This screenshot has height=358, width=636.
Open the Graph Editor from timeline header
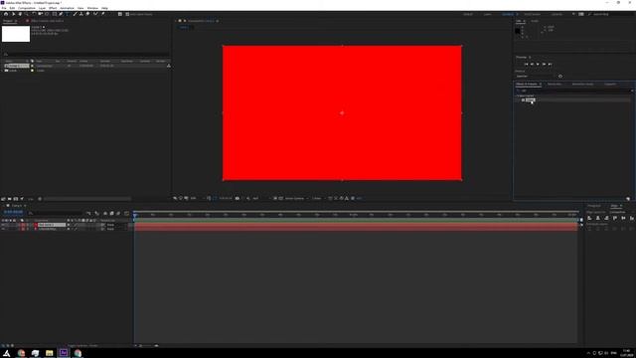pyautogui.click(x=126, y=213)
